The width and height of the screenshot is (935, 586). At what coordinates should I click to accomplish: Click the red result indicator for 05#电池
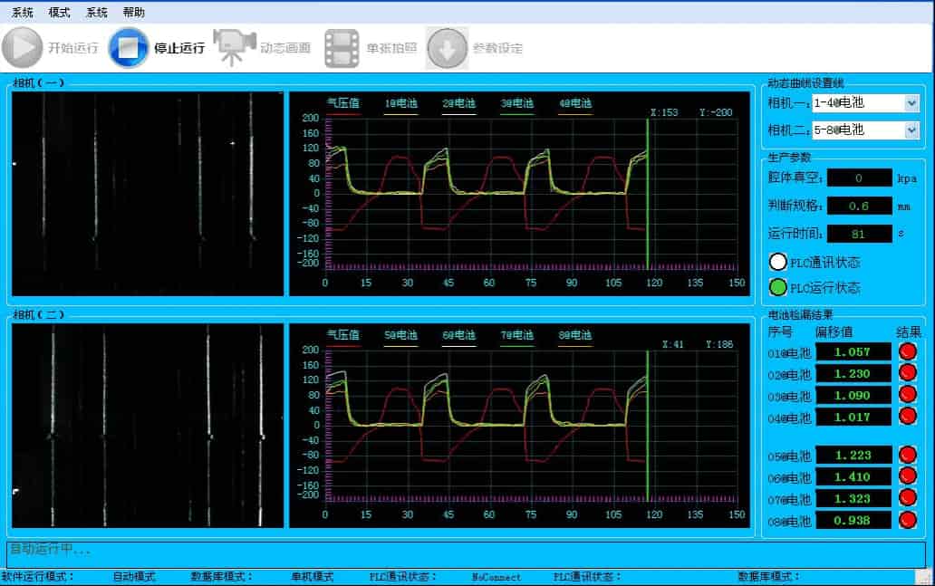click(x=907, y=455)
